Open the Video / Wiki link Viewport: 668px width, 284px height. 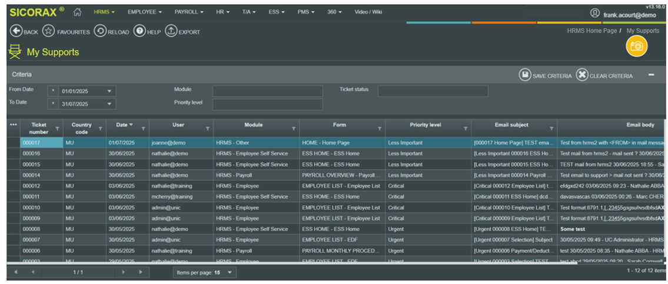point(368,12)
